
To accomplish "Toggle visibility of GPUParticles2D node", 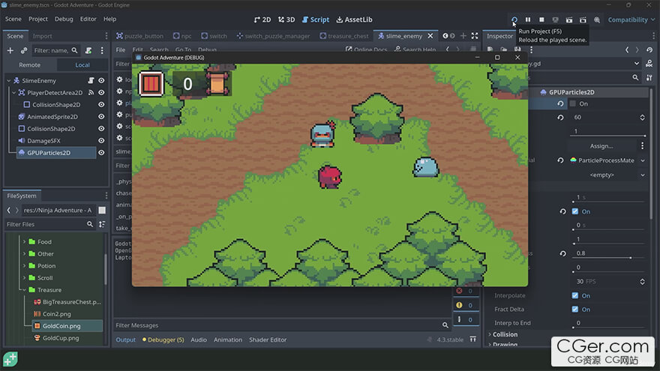I will [101, 153].
